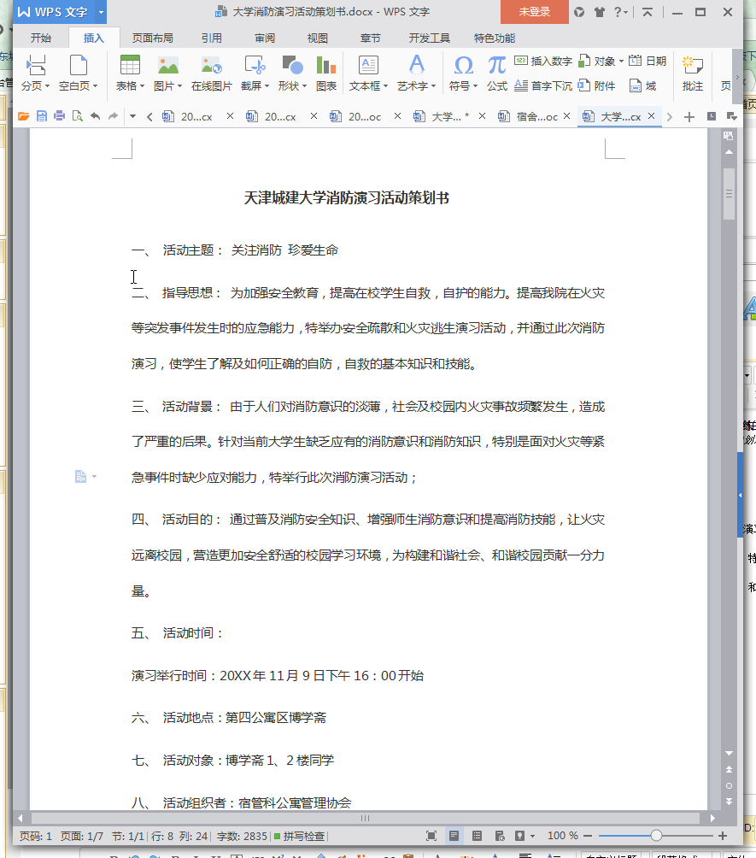Expand the 形状 dropdown arrow
This screenshot has width=756, height=858.
[304, 86]
